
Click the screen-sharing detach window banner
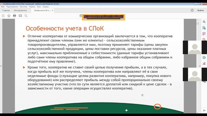[103, 17]
